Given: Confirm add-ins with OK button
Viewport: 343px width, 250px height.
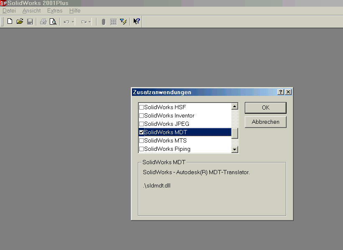Looking at the screenshot, I should coord(266,108).
